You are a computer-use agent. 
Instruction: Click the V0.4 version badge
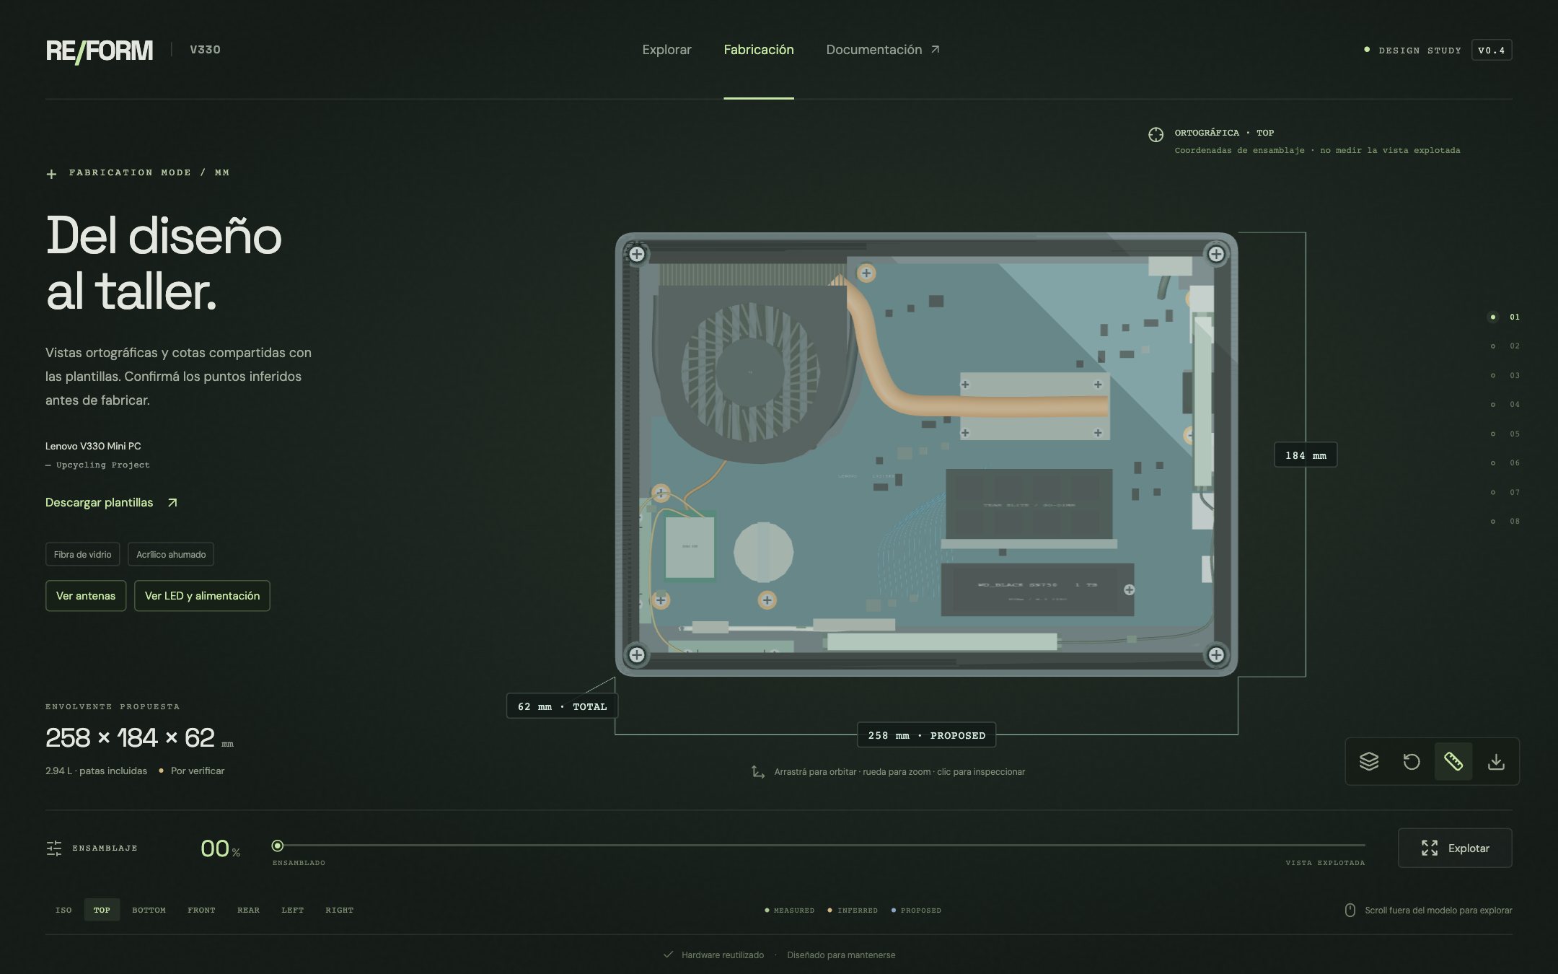(1491, 51)
